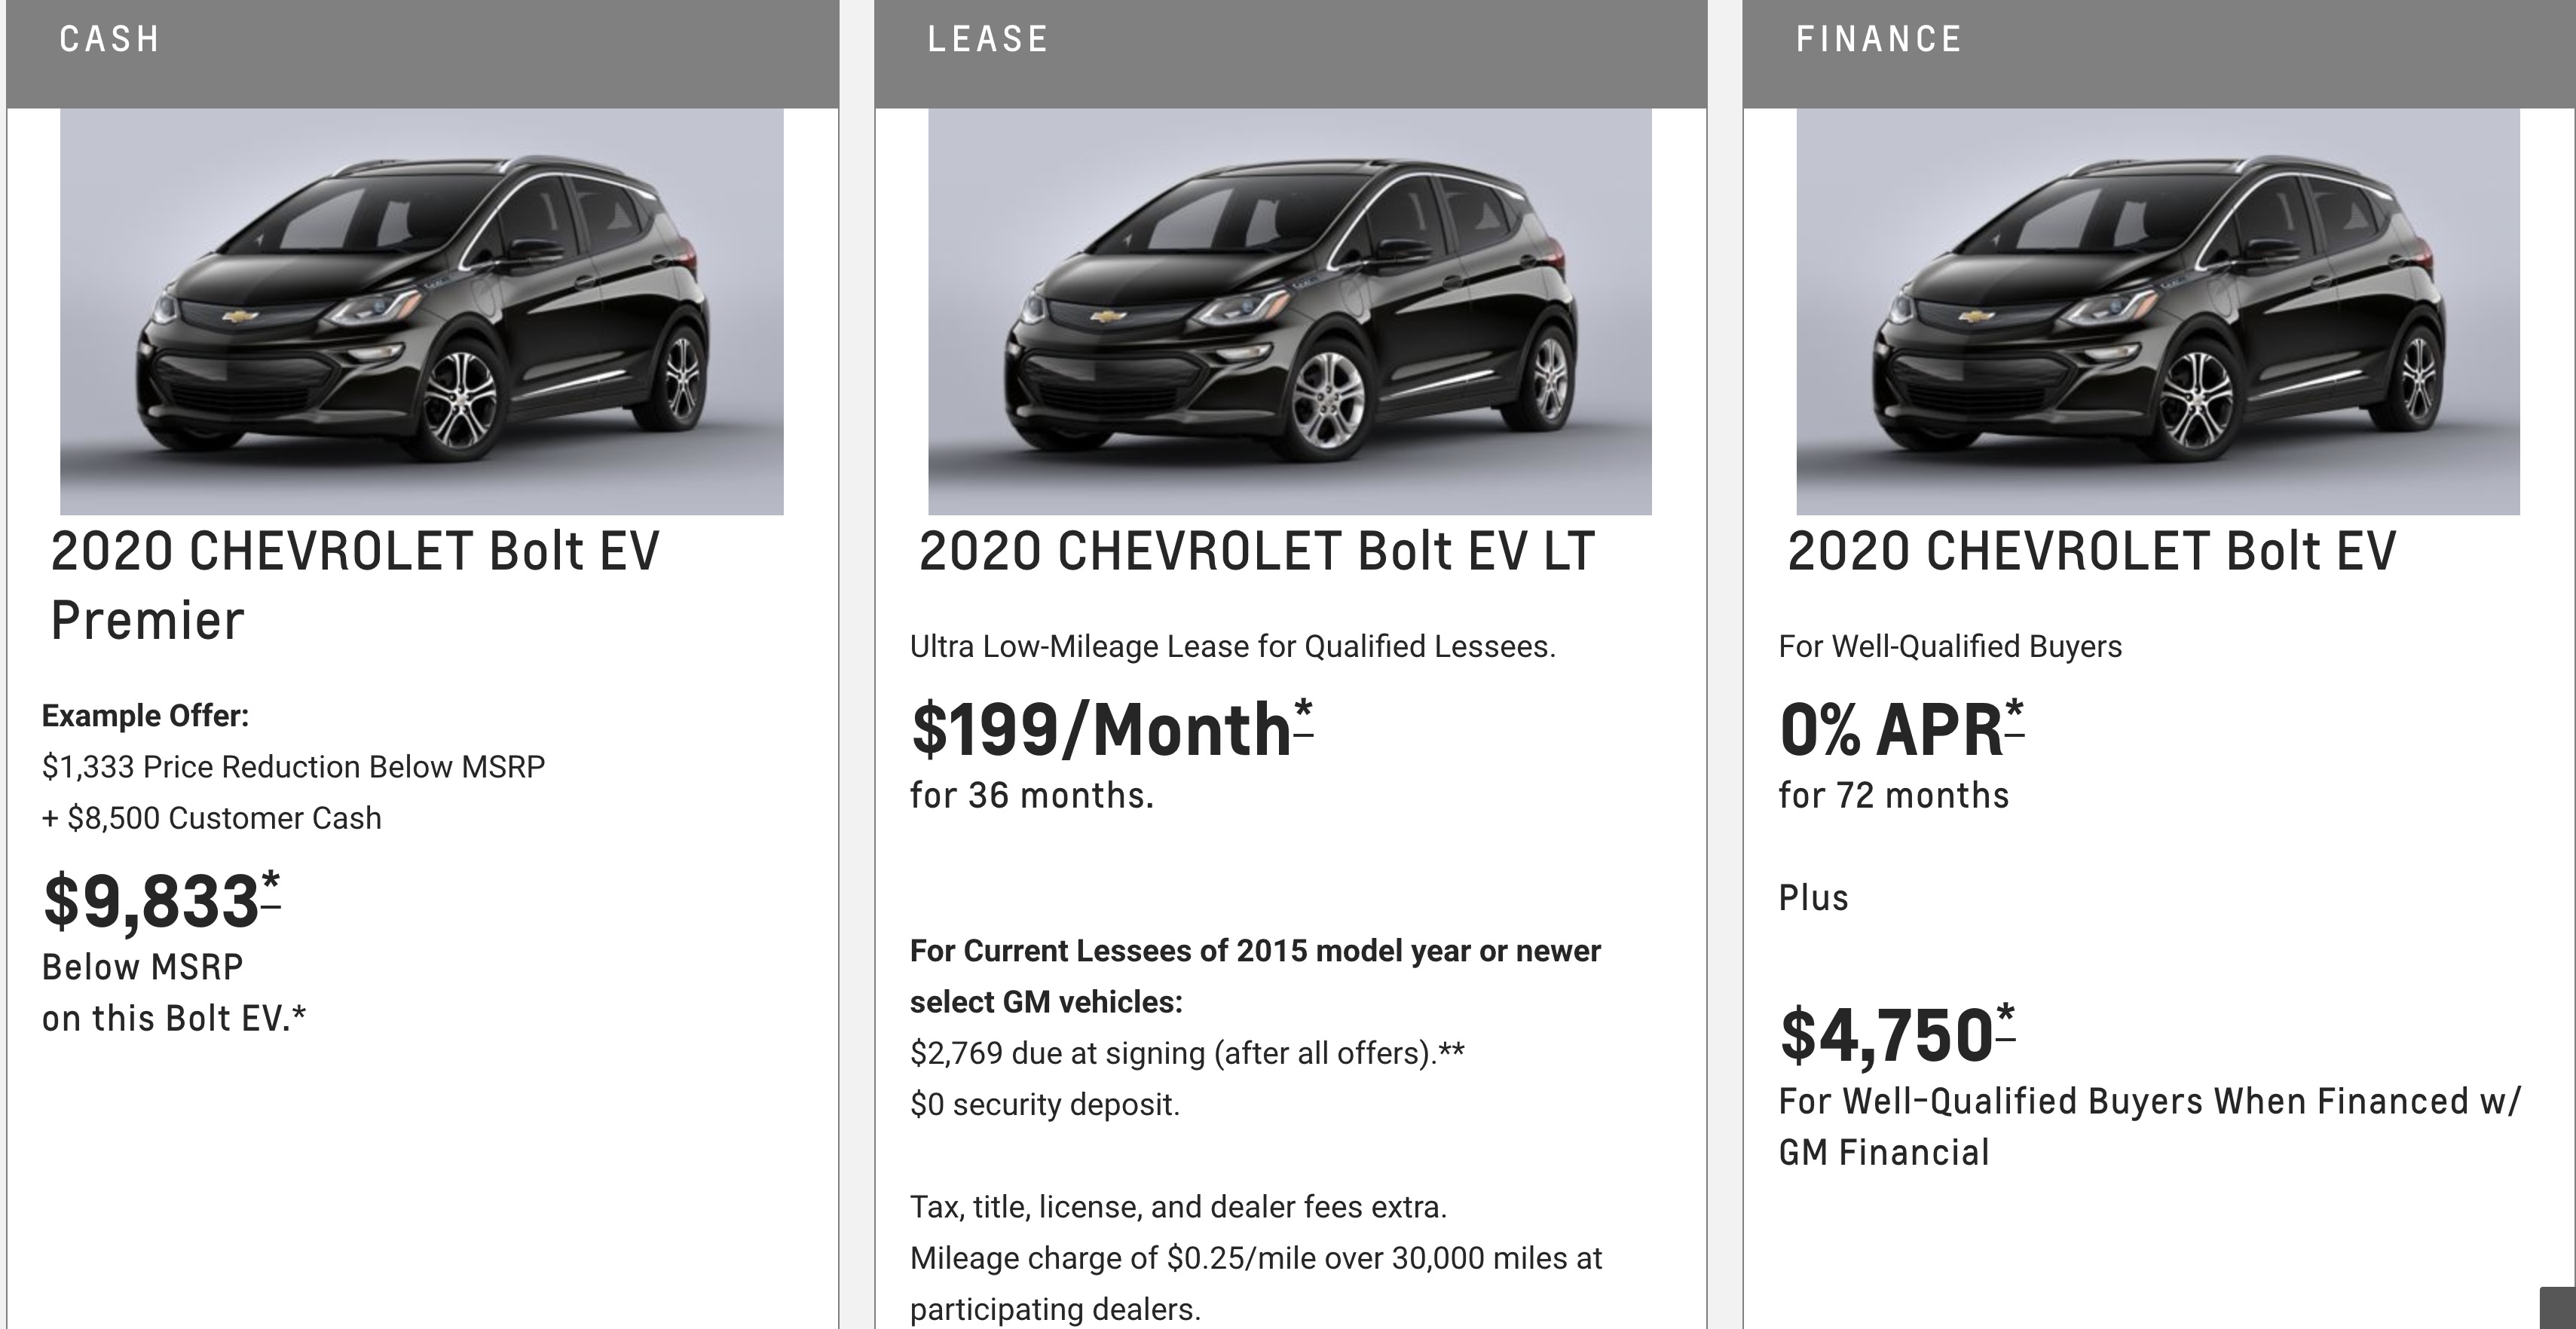Screen dimensions: 2576x1329
Task: Click the 0% APR finance offer text
Action: [1890, 730]
